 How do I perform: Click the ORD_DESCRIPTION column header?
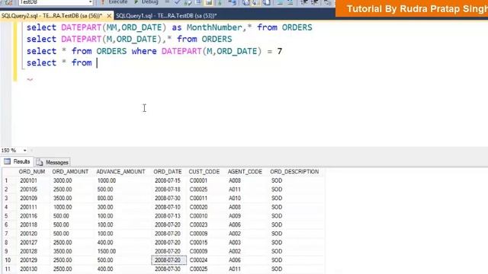[x=294, y=172]
